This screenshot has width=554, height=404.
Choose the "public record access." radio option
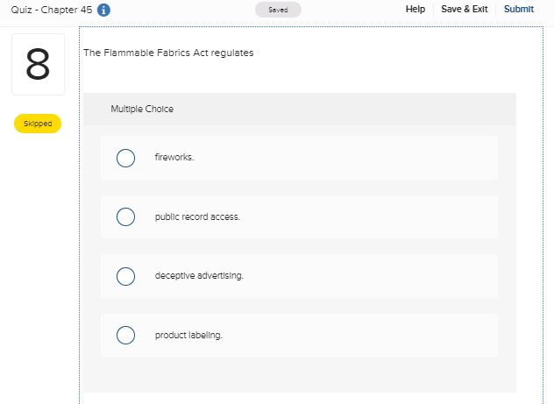pos(126,216)
